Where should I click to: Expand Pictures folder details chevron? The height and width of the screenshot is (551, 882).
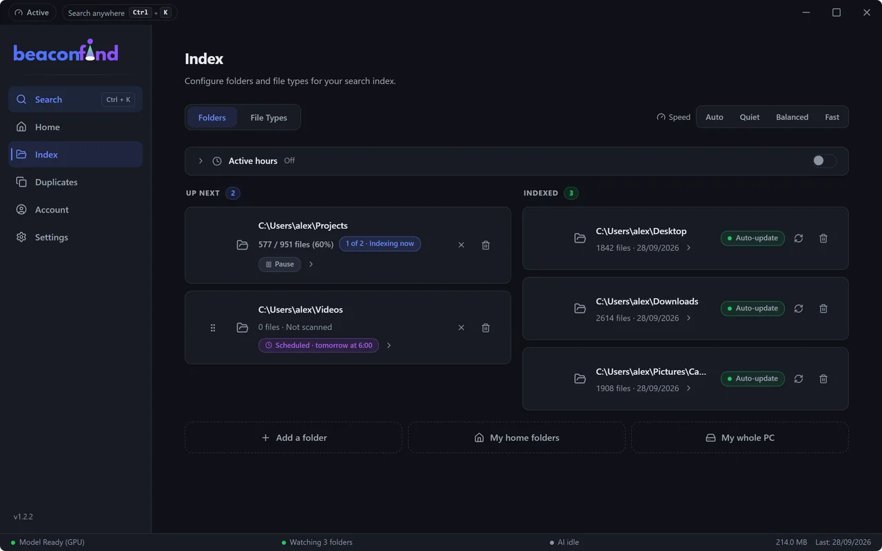pos(688,388)
